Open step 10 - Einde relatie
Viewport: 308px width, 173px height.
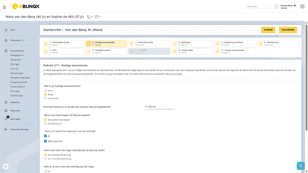(x=192, y=52)
